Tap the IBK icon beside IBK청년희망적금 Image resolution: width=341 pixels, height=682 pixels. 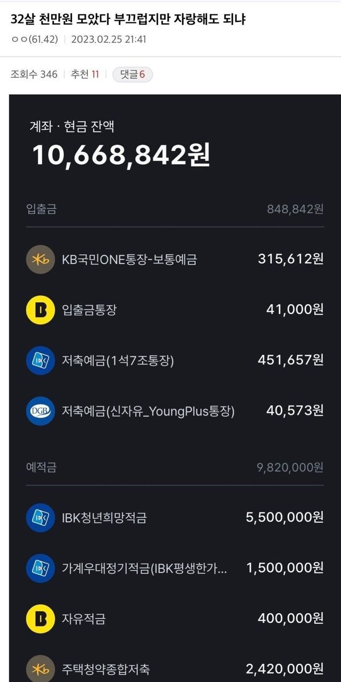tap(40, 517)
